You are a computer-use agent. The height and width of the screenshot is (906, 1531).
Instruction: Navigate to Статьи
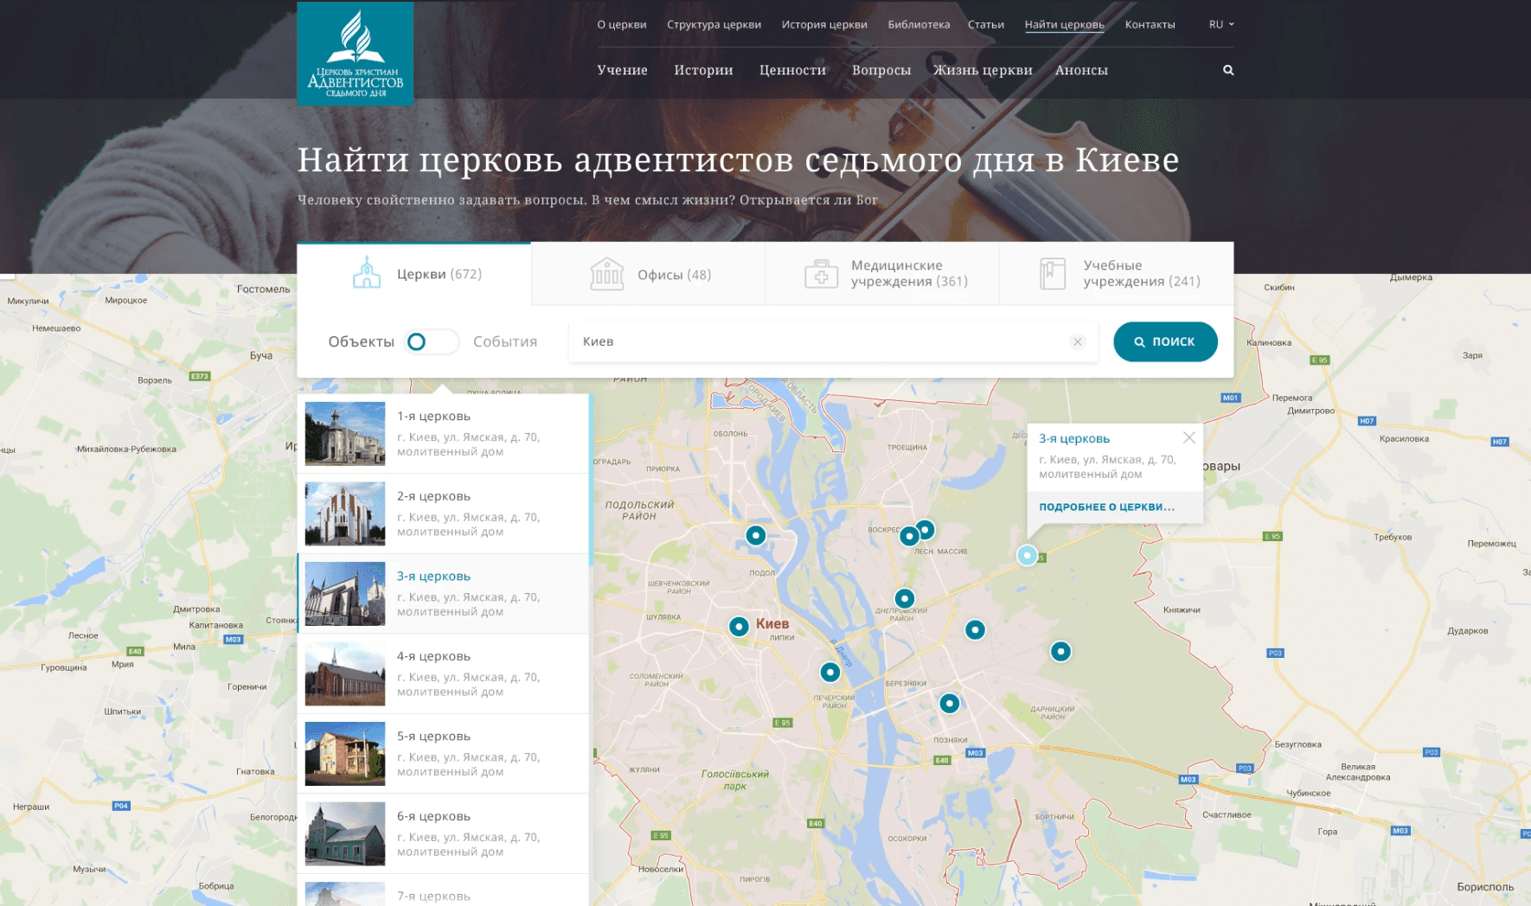tap(986, 24)
